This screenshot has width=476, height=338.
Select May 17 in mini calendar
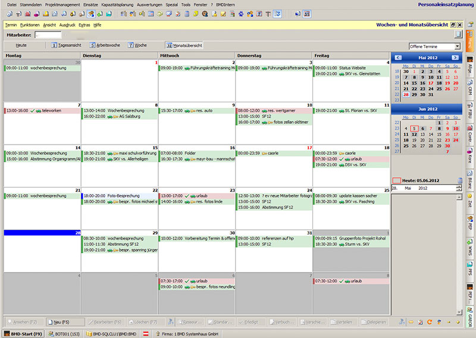[431, 83]
